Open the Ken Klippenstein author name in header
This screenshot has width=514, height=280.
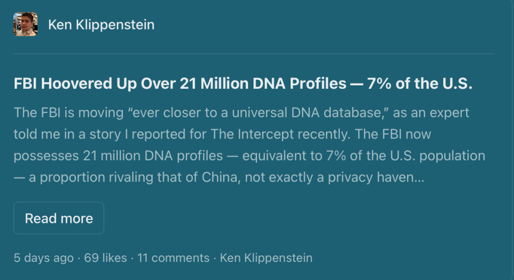click(x=101, y=25)
